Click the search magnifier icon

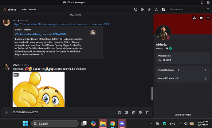pos(208,9)
